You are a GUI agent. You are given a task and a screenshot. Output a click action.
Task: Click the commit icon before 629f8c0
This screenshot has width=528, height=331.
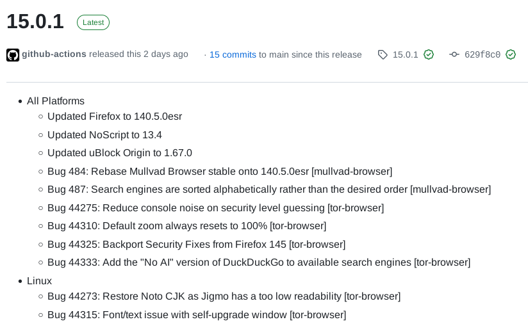(x=454, y=55)
